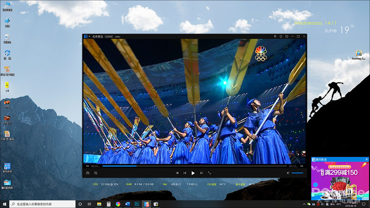The height and width of the screenshot is (208, 370).
Task: Mute the player volume speaker icon
Action: coord(288,173)
